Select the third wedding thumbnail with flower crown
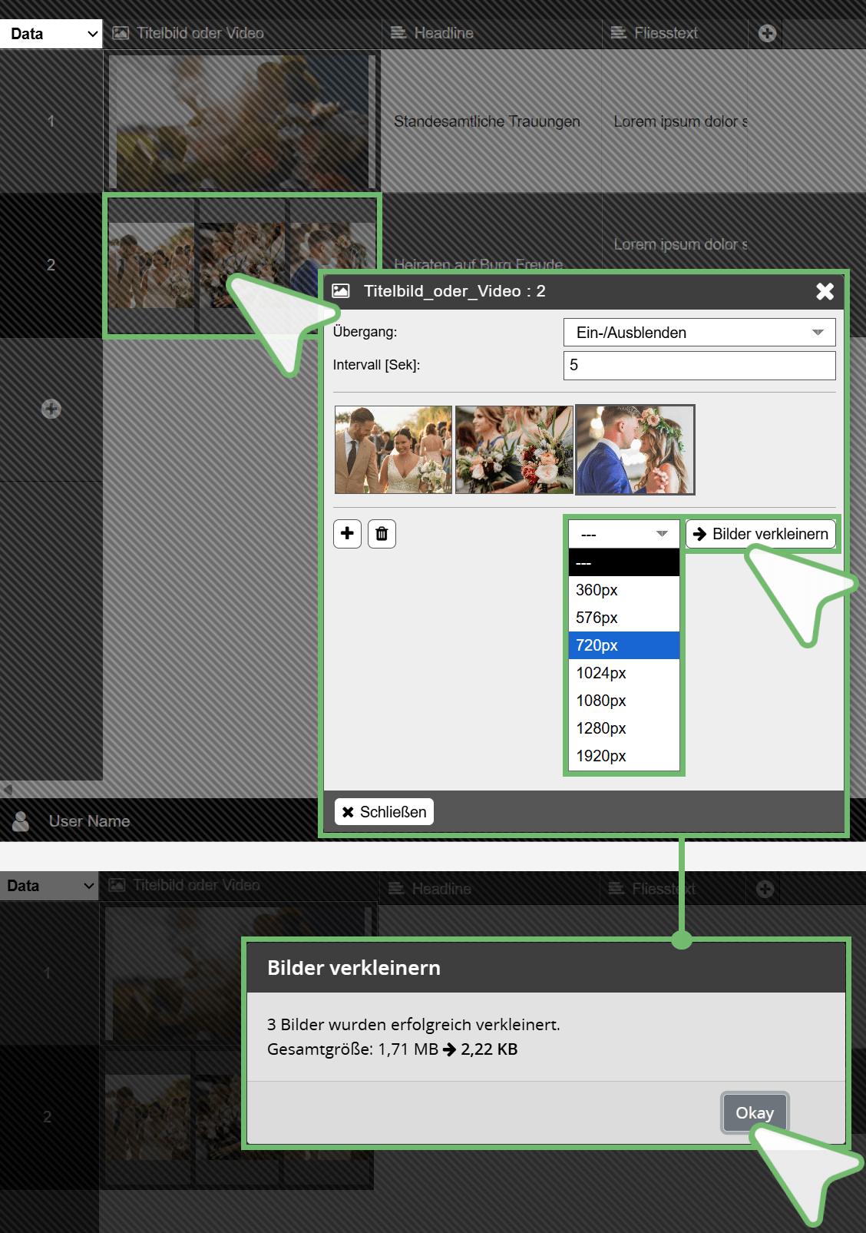The width and height of the screenshot is (866, 1233). (x=635, y=449)
